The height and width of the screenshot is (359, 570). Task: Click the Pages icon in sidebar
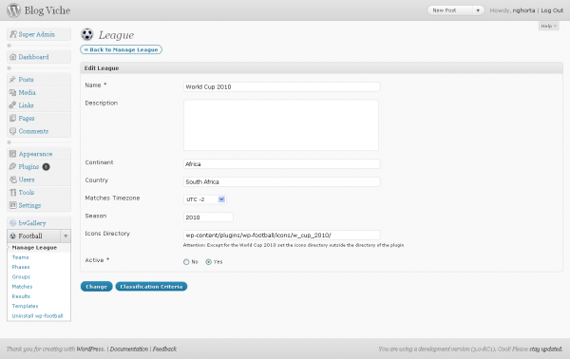pos(12,118)
